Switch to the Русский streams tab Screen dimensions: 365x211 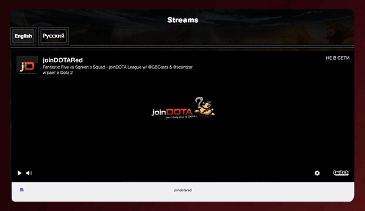pos(53,36)
